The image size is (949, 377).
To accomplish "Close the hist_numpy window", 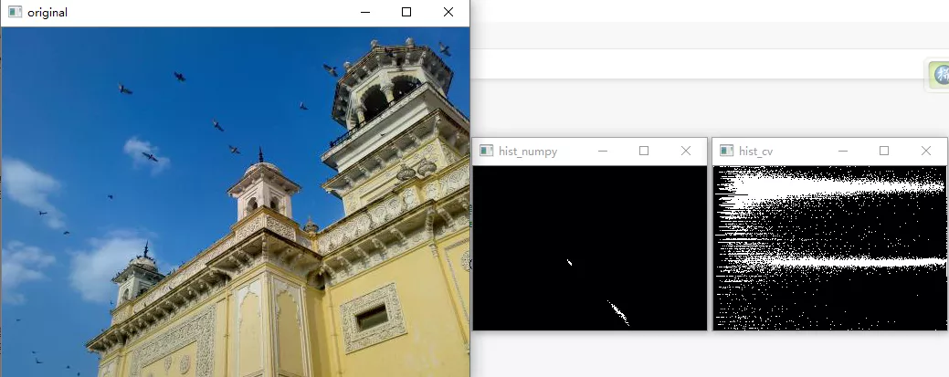I will coord(686,151).
